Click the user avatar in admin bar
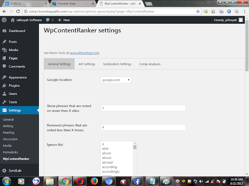Image resolution: width=249 pixels, height=186 pixels. tap(241, 20)
